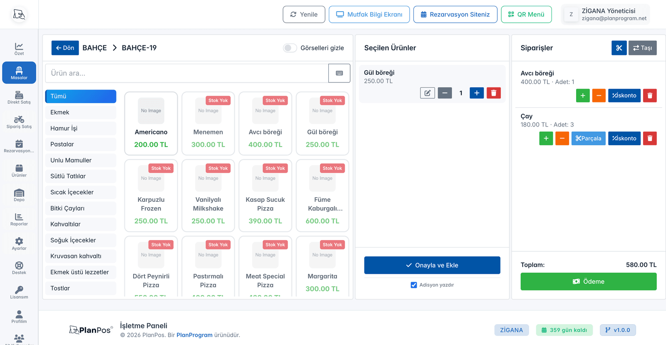Increase Gül böreği quantity by one

click(x=477, y=93)
